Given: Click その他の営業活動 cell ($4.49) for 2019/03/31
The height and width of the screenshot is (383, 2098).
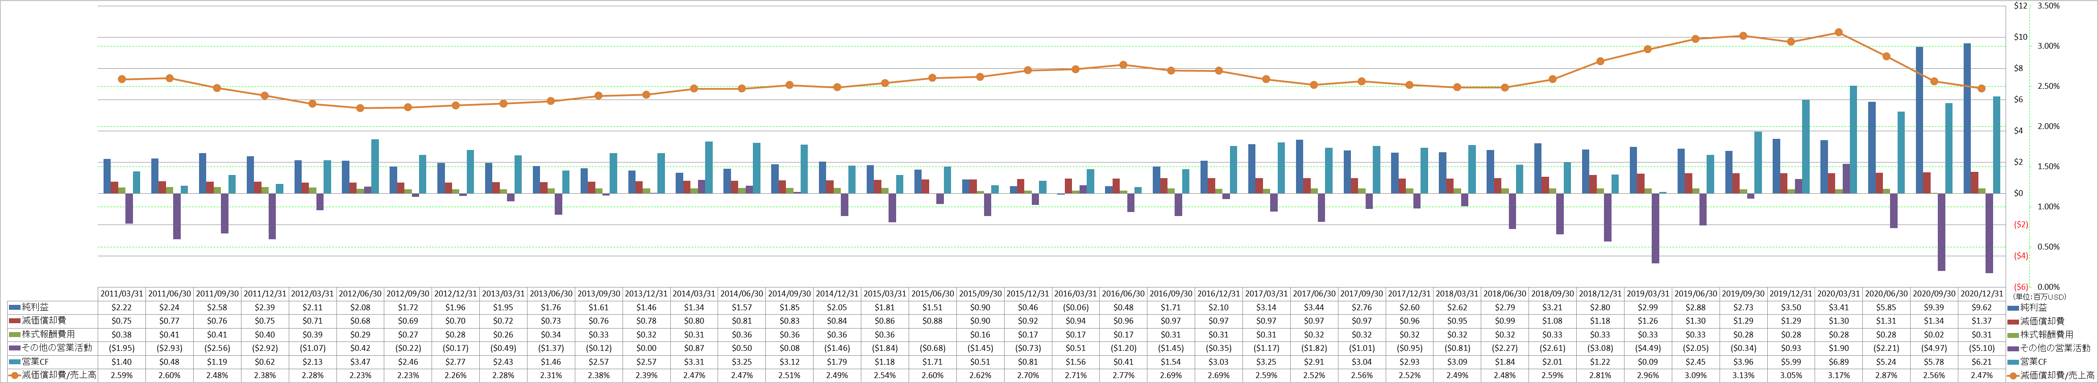Looking at the screenshot, I should [x=1648, y=348].
